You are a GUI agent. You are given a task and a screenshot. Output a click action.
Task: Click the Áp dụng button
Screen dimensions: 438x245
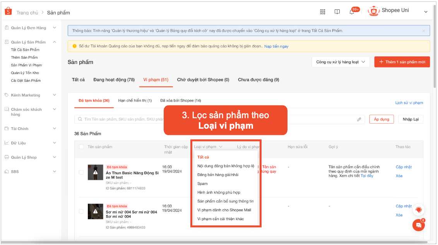tap(381, 119)
